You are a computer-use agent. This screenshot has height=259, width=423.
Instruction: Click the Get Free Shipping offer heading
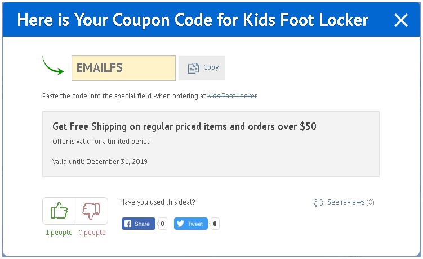[184, 126]
